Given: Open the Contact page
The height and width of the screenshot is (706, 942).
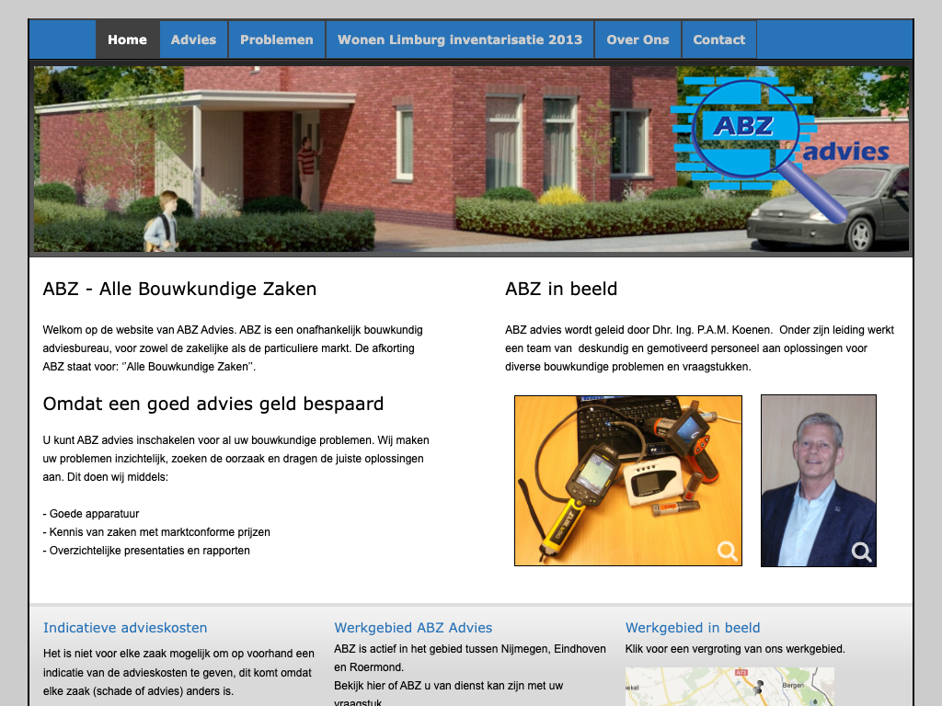Looking at the screenshot, I should pos(718,40).
